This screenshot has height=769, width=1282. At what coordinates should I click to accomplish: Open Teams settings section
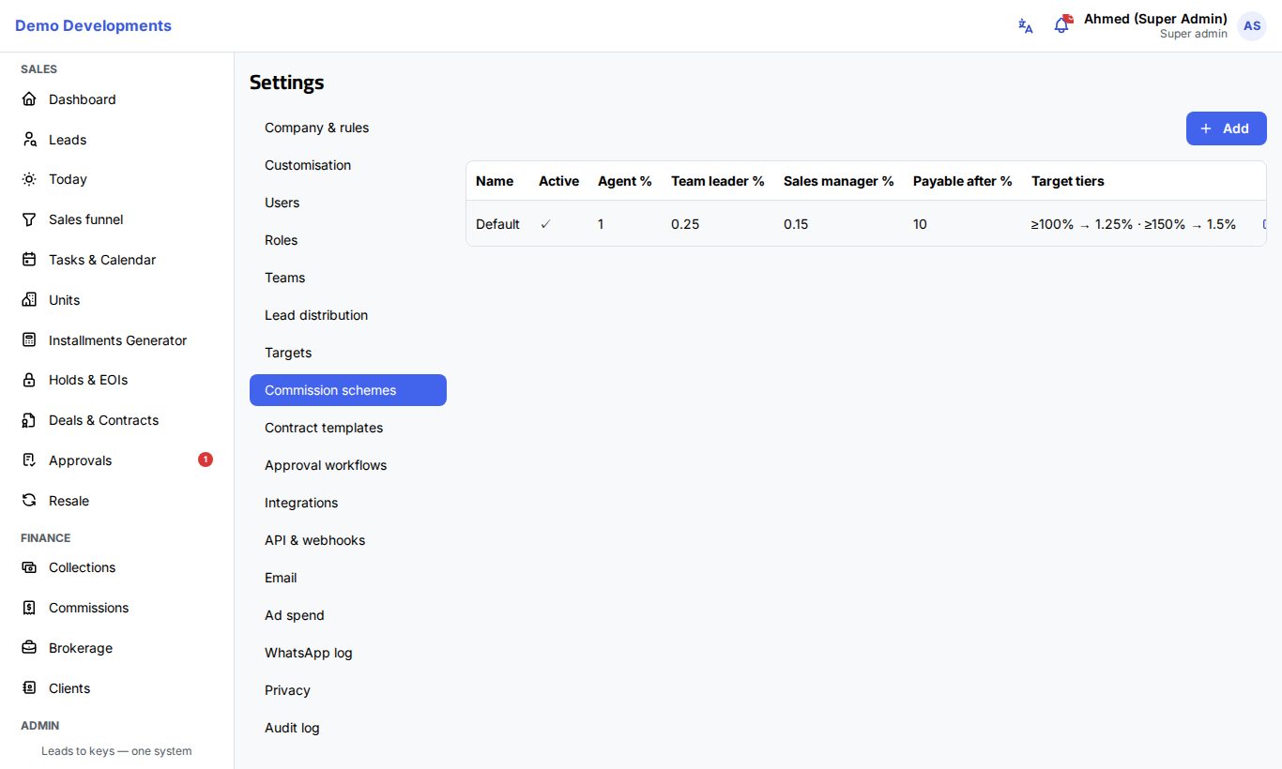tap(348, 278)
